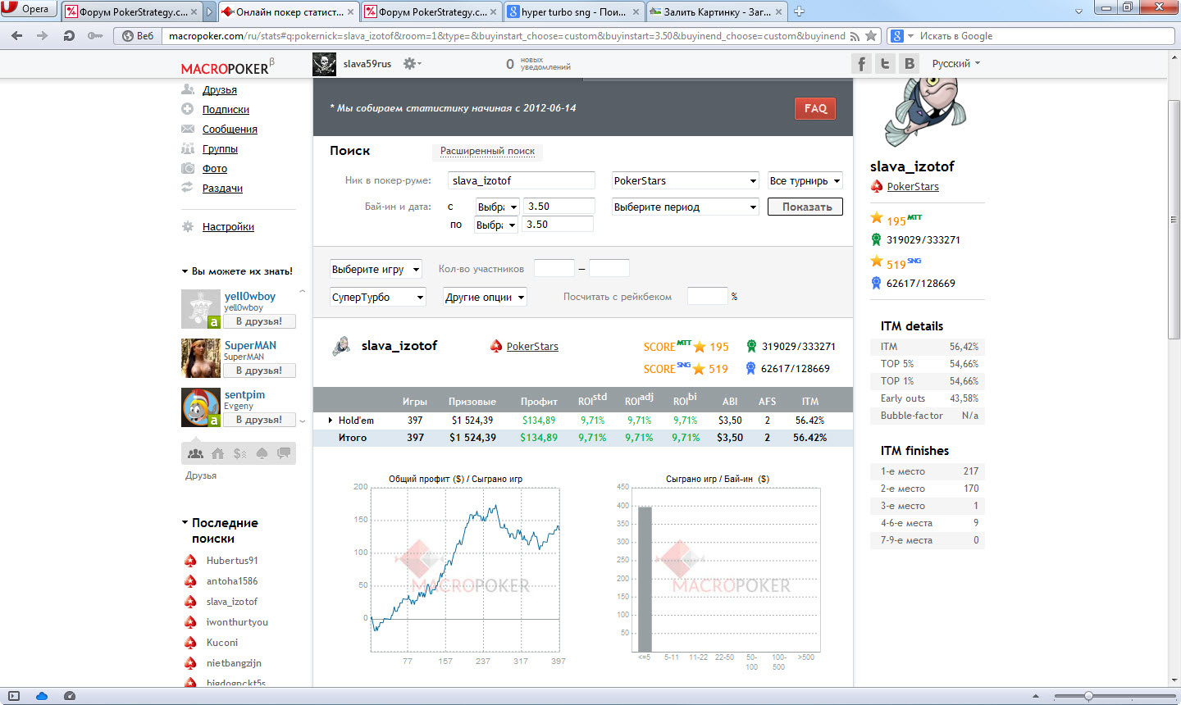This screenshot has height=705, width=1181.
Task: Open the СуперТурбо speed dropdown
Action: 378,297
